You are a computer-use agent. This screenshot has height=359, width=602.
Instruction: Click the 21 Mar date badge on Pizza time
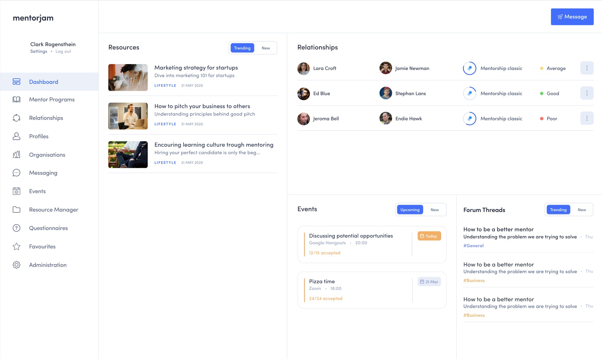click(429, 282)
